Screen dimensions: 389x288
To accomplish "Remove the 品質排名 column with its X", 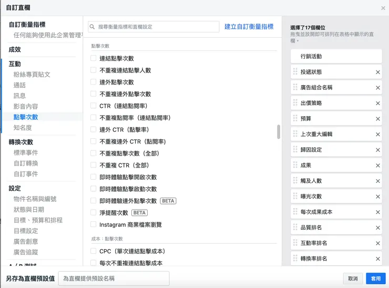I will click(x=377, y=228).
